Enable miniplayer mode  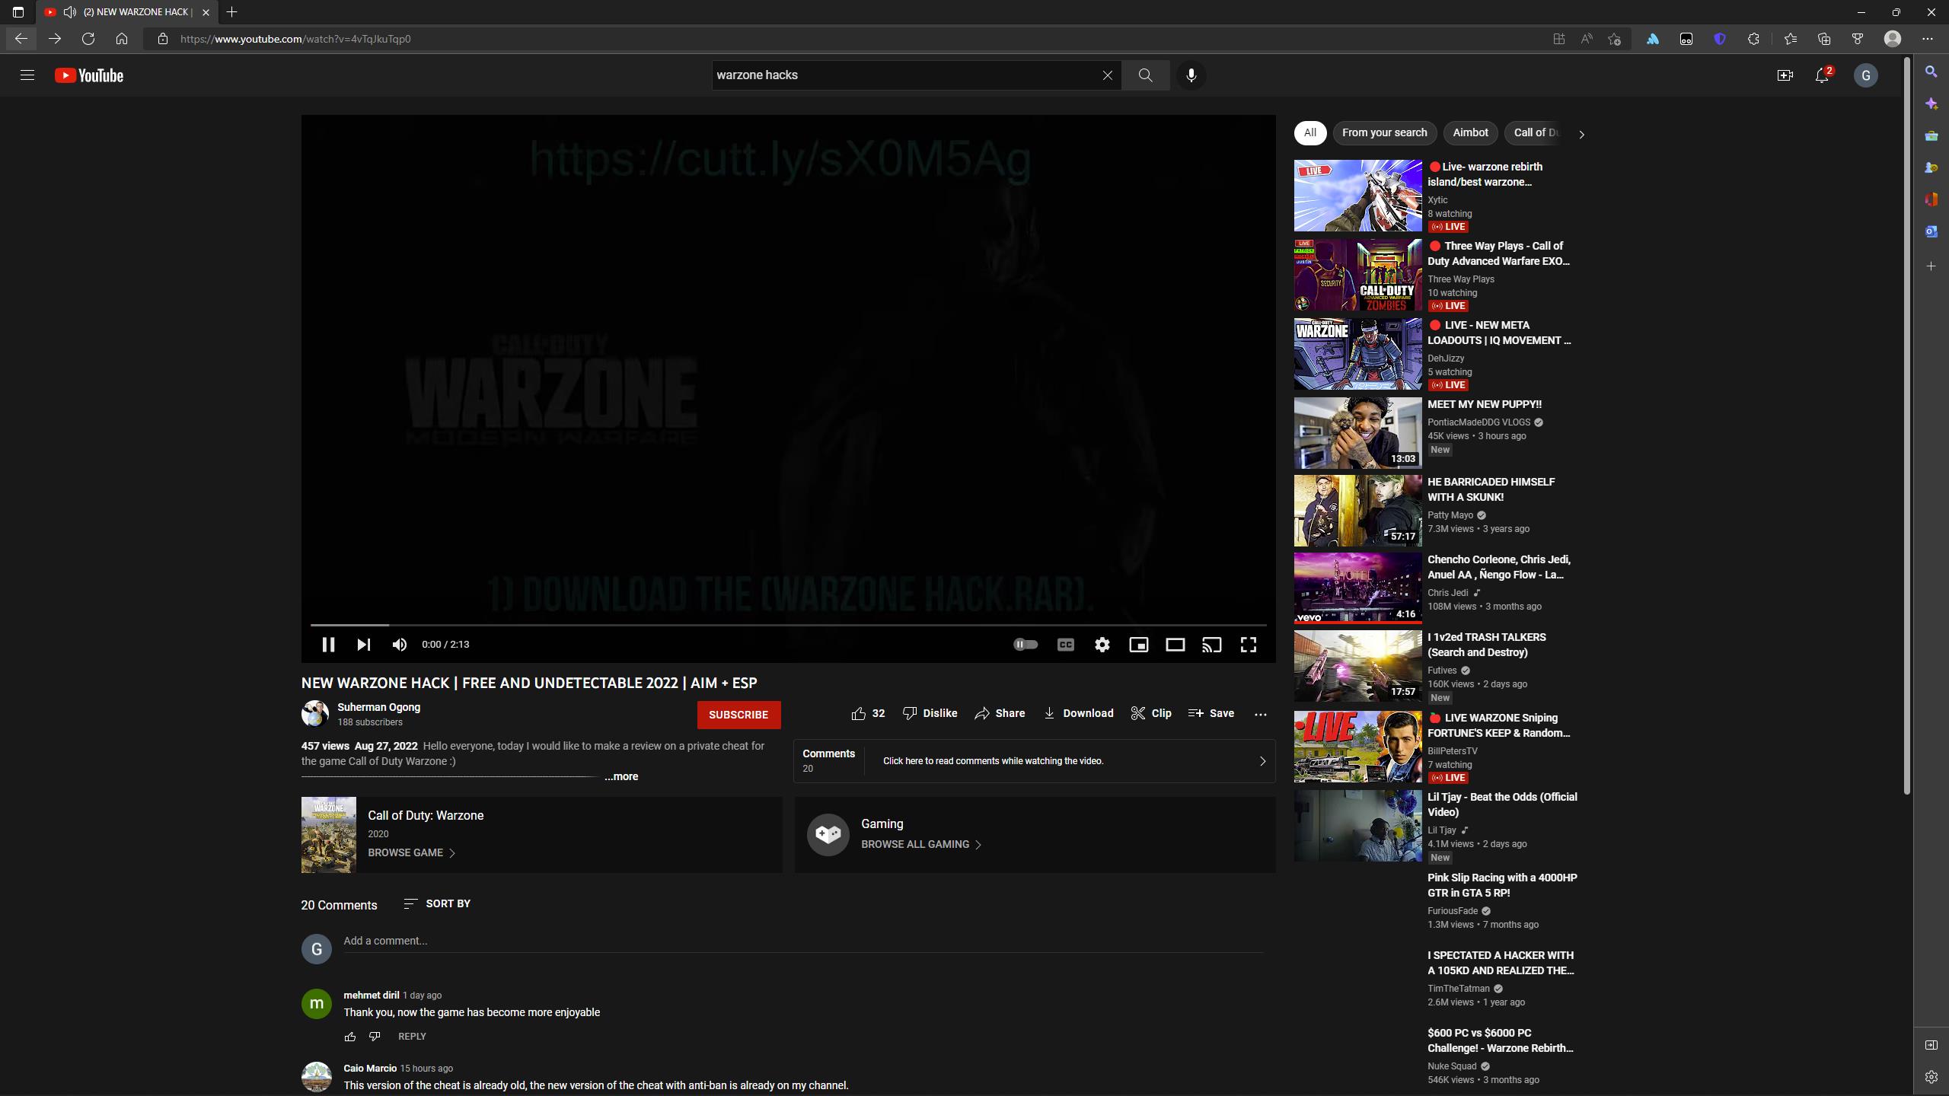(x=1138, y=645)
